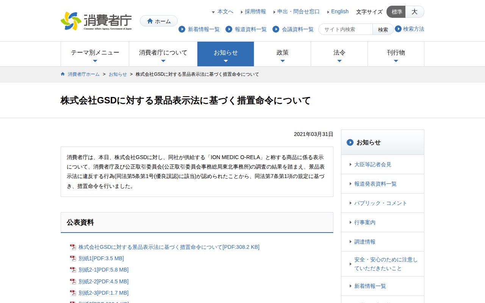
Task: Click the Consumer Affairs Agency logo
Action: tap(96, 21)
